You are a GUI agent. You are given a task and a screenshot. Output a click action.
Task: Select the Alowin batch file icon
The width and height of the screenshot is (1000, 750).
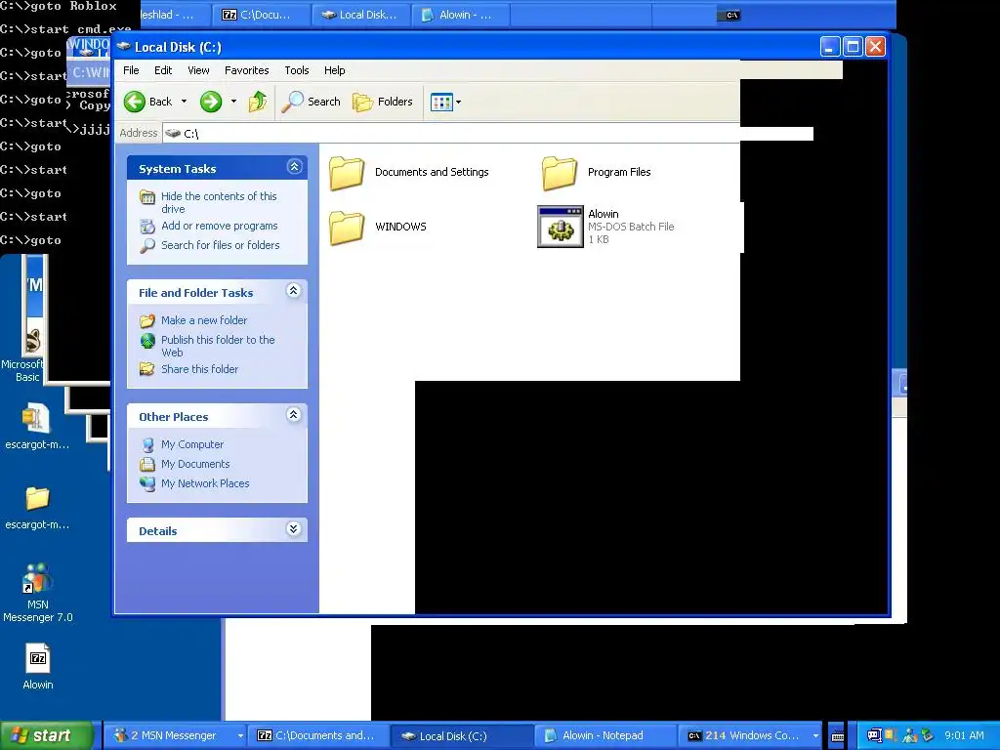[x=560, y=227]
